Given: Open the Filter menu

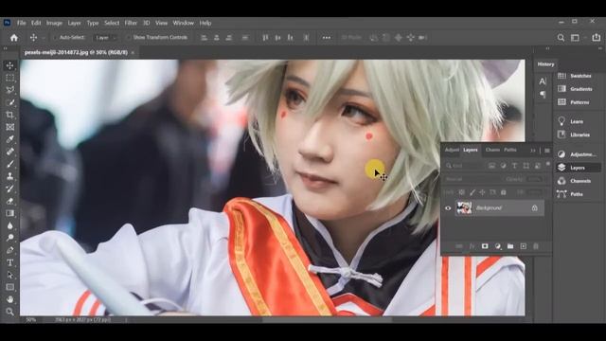Looking at the screenshot, I should click(131, 23).
